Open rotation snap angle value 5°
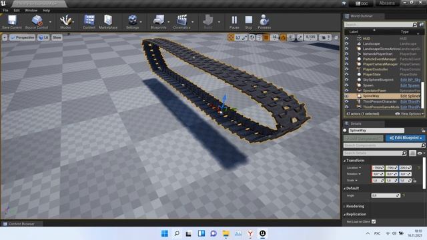 pos(291,37)
